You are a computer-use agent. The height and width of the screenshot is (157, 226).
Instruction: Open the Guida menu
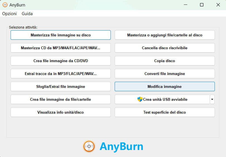point(27,14)
